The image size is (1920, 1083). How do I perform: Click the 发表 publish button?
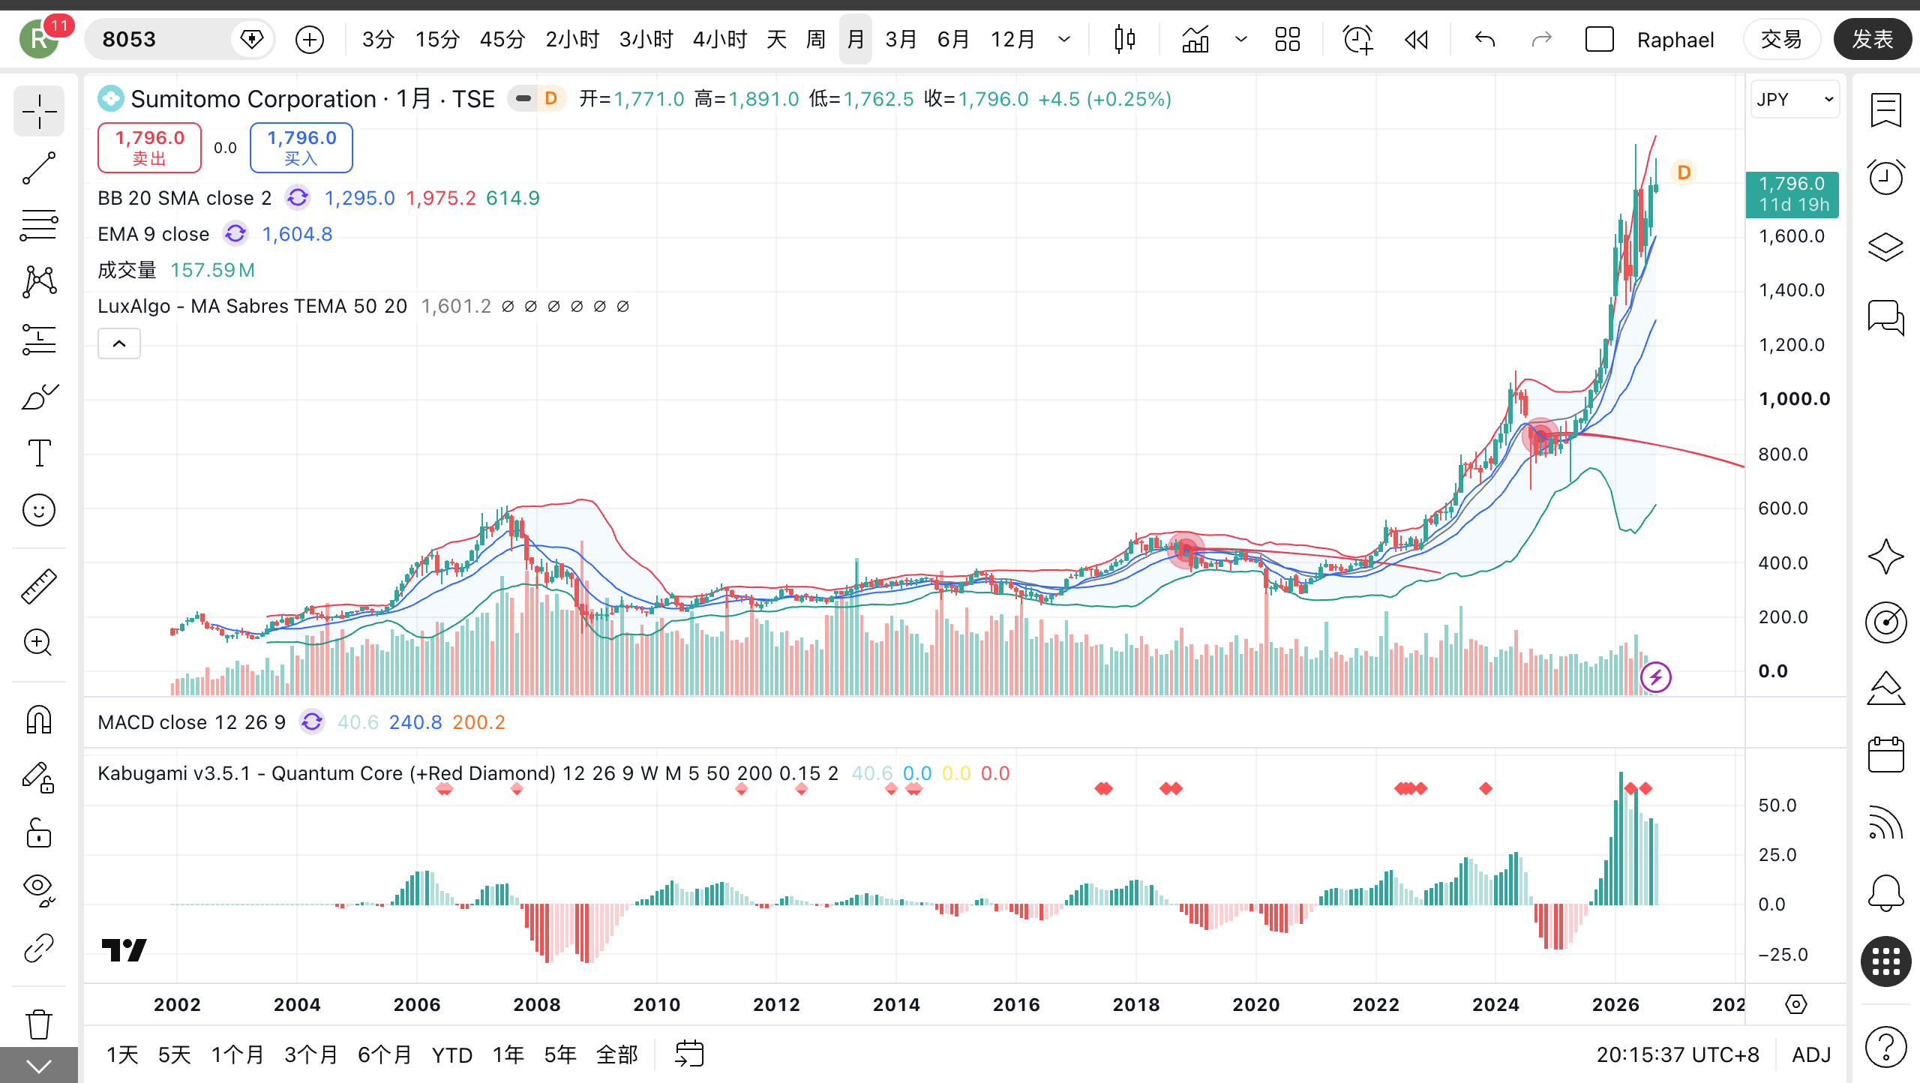point(1873,39)
